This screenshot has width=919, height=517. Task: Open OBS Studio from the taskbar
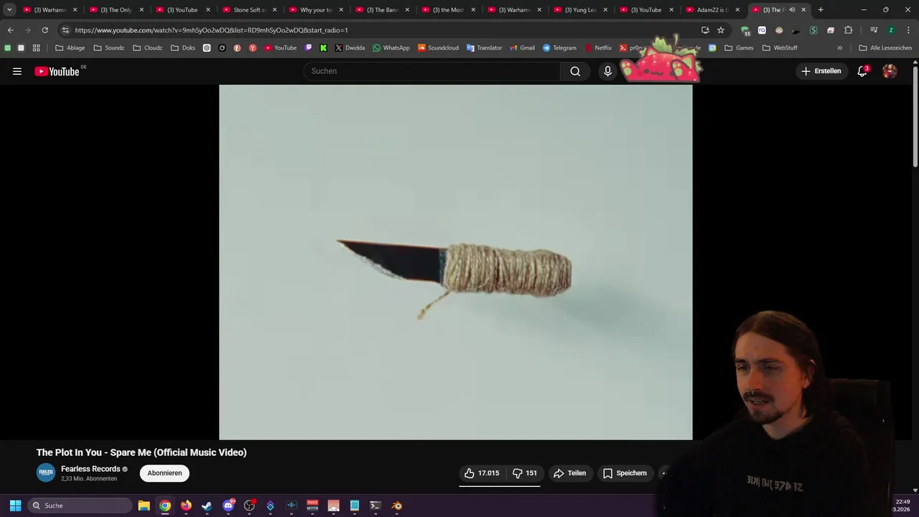point(249,506)
